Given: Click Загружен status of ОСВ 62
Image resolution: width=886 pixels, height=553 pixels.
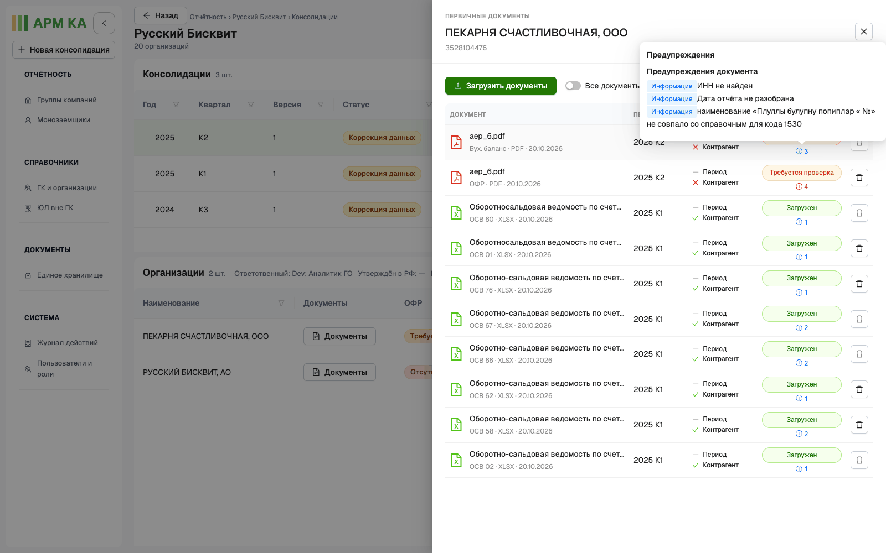Looking at the screenshot, I should [801, 384].
